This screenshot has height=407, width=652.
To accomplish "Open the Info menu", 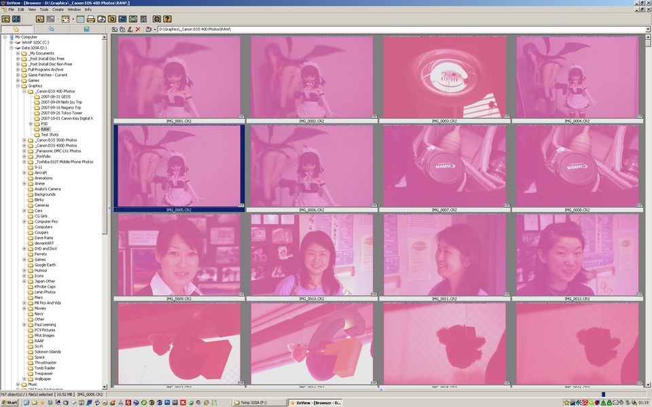I will click(x=88, y=9).
